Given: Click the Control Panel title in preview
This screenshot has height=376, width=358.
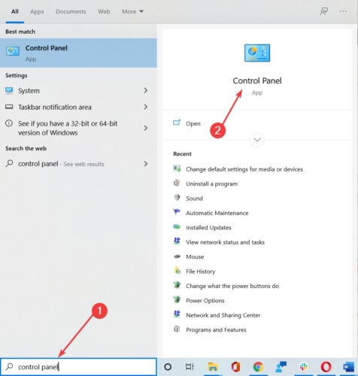Looking at the screenshot, I should [x=257, y=80].
